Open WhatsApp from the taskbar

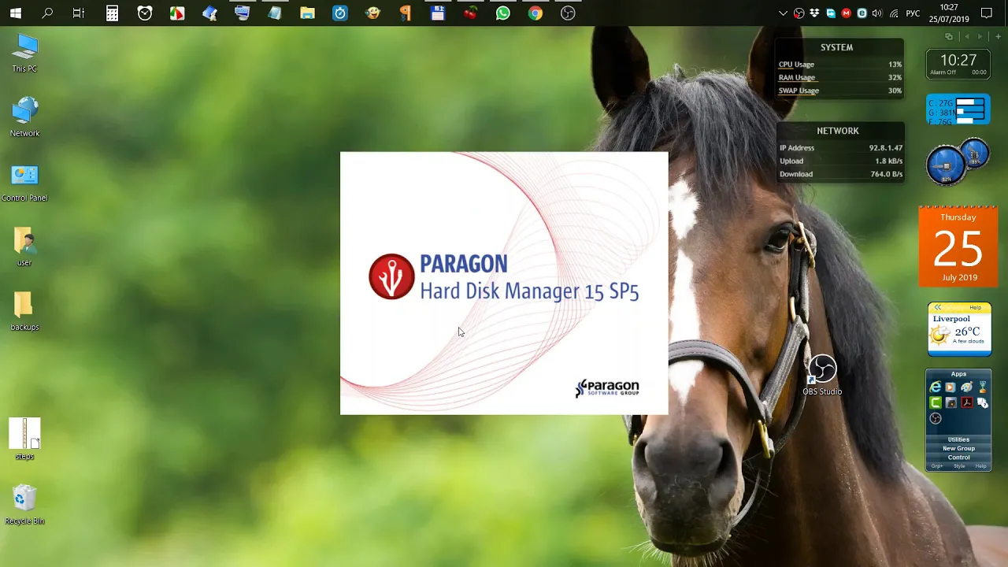click(x=502, y=13)
